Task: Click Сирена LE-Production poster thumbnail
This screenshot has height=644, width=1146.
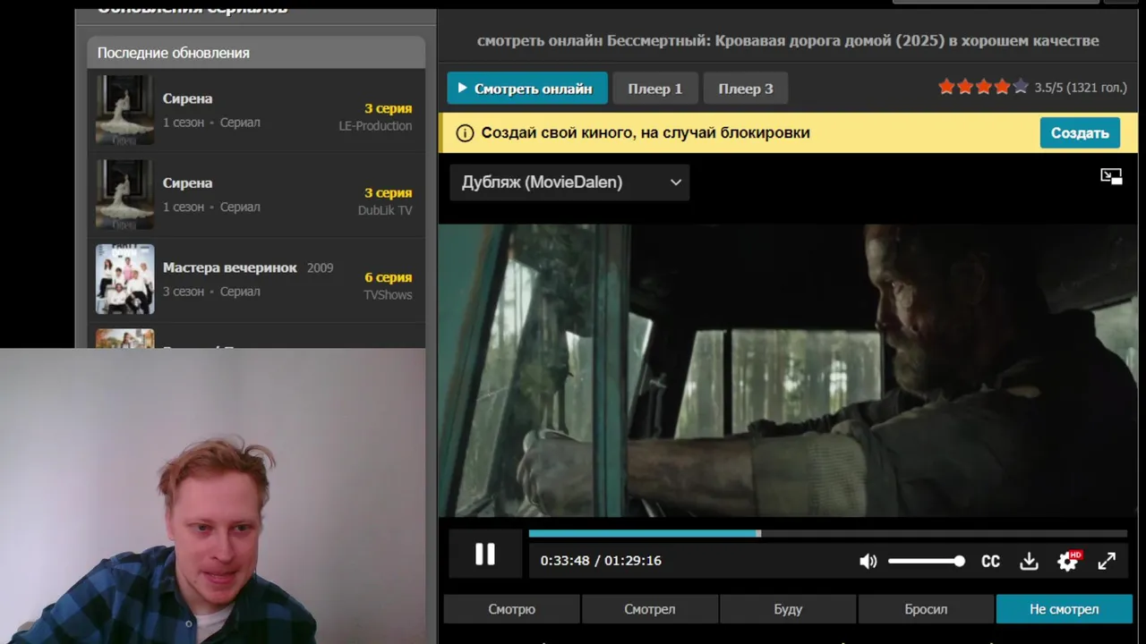Action: pos(125,110)
